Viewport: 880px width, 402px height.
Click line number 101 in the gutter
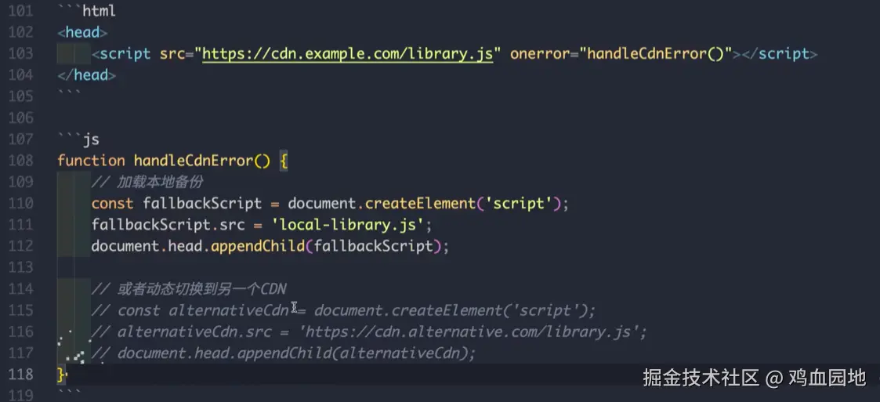click(x=20, y=11)
